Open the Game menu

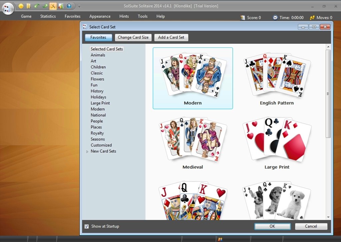pyautogui.click(x=26, y=16)
